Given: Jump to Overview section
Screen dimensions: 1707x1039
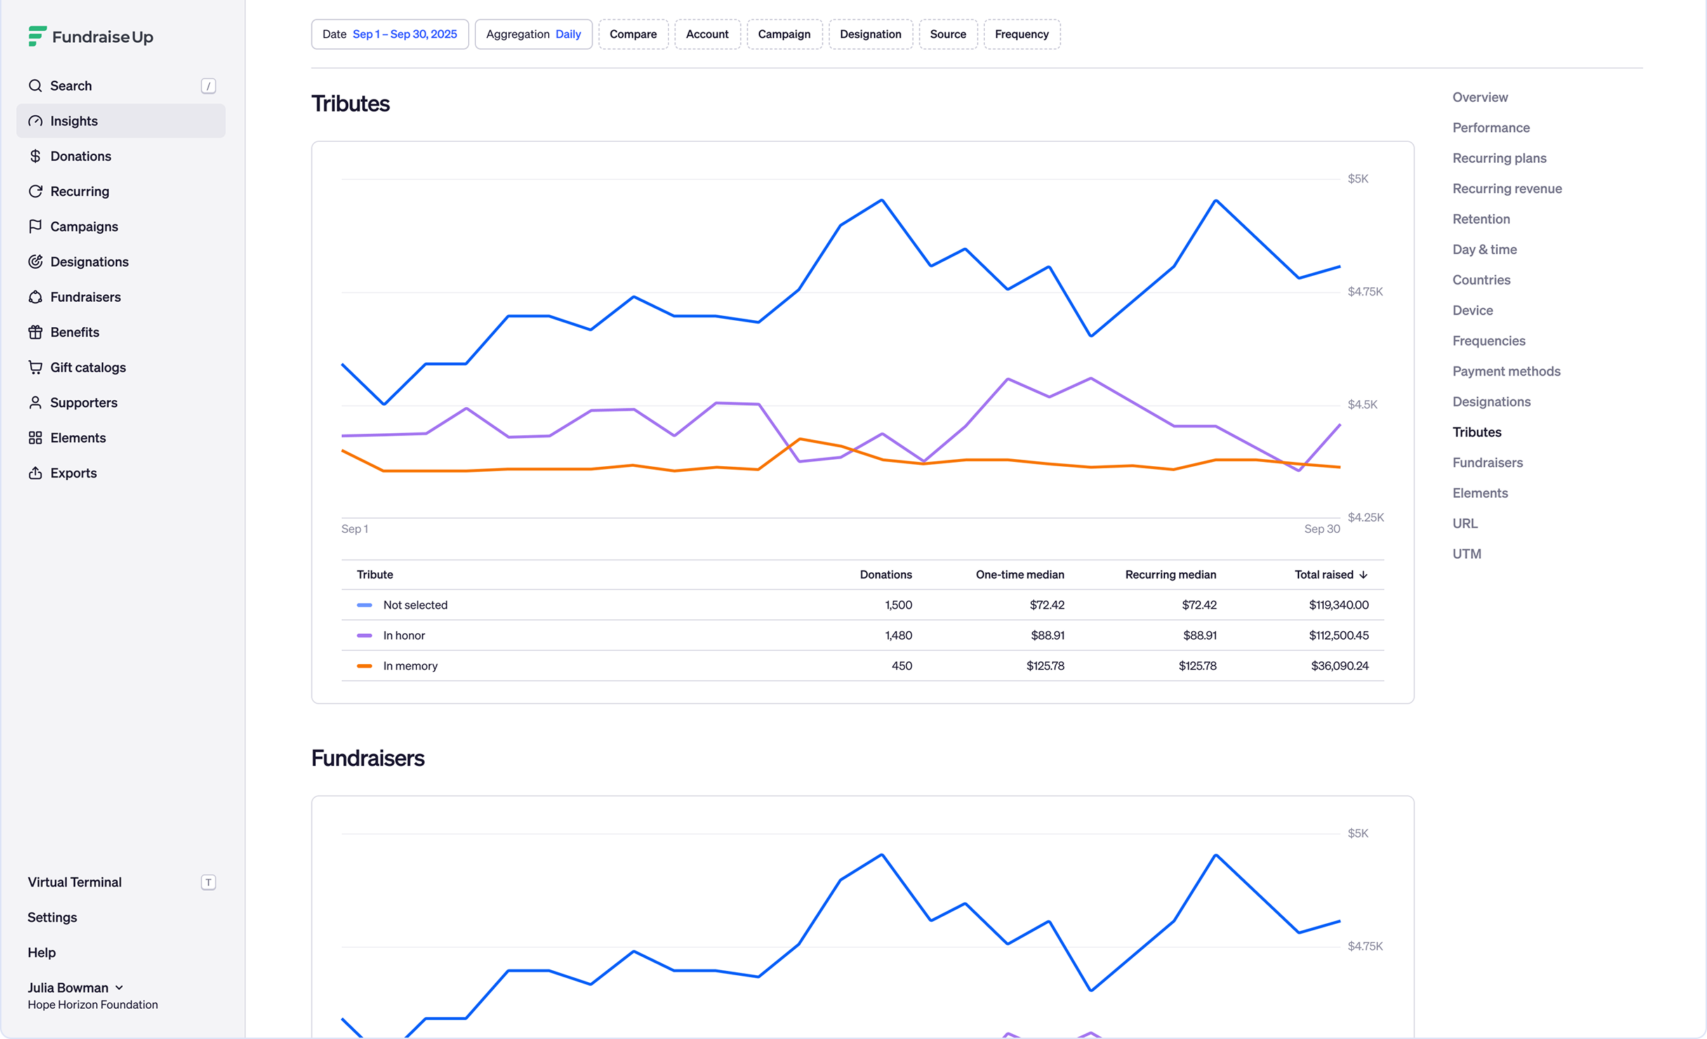Looking at the screenshot, I should click(x=1480, y=97).
